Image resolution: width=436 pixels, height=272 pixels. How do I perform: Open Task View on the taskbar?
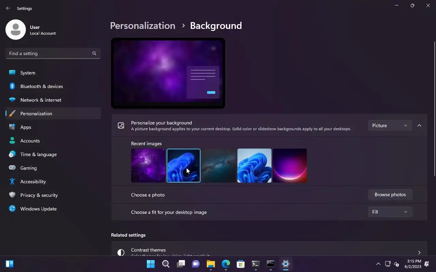pos(181,264)
